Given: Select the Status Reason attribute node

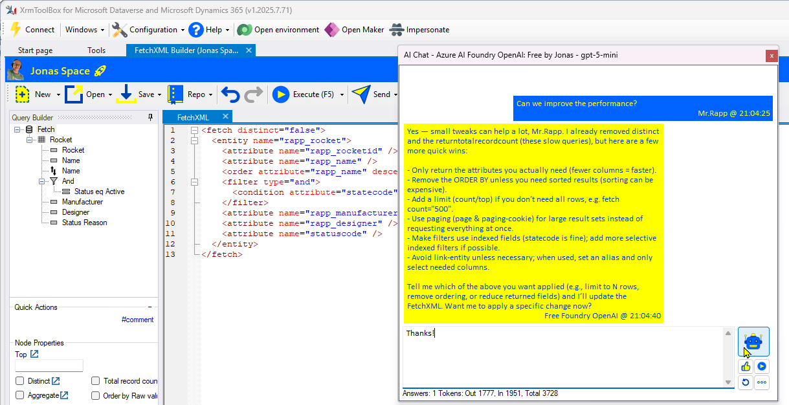Looking at the screenshot, I should click(84, 223).
